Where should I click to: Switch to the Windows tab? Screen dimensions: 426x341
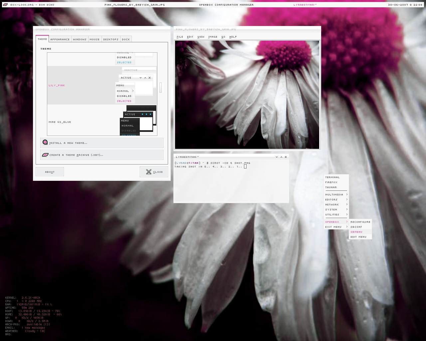80,39
